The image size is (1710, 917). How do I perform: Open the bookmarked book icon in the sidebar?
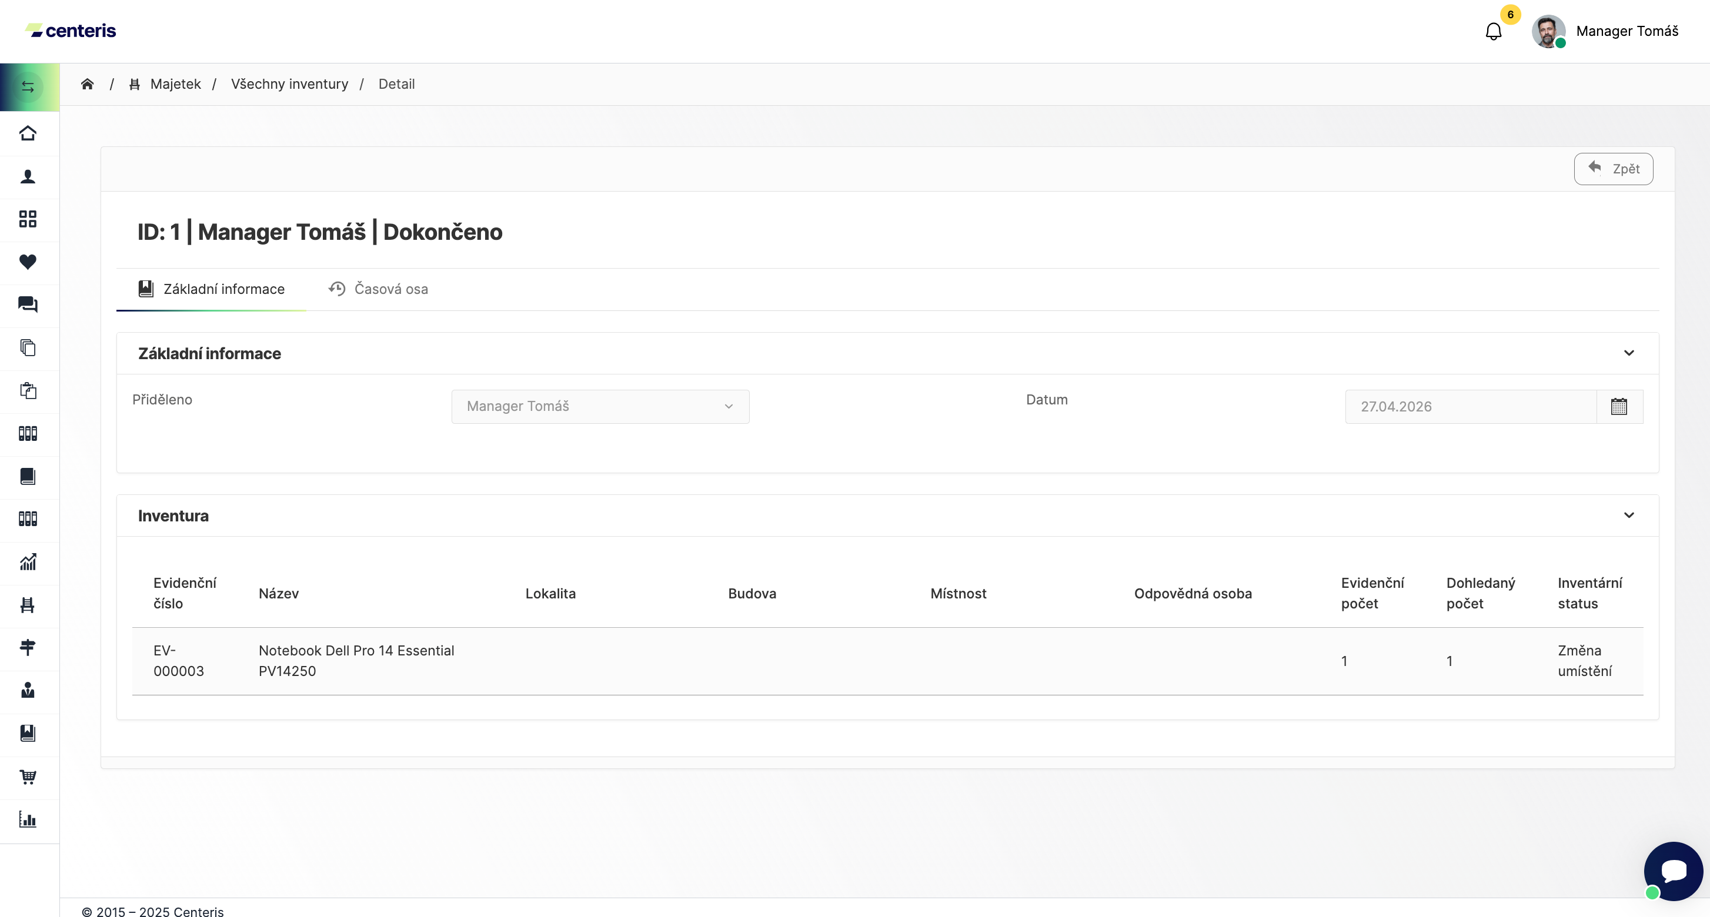coord(28,733)
